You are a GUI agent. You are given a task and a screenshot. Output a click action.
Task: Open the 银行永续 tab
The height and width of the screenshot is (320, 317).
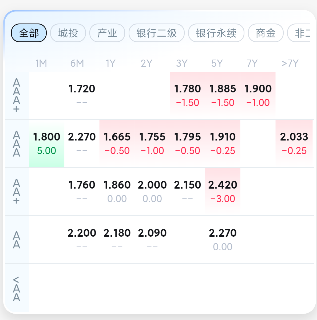pos(216,33)
